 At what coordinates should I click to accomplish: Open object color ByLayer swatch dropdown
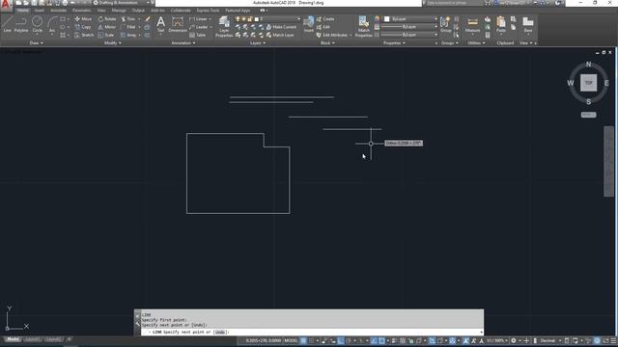pos(411,19)
